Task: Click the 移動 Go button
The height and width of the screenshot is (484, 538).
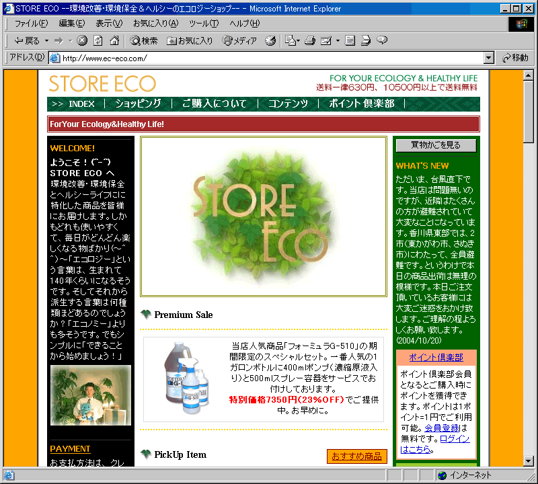Action: point(515,58)
